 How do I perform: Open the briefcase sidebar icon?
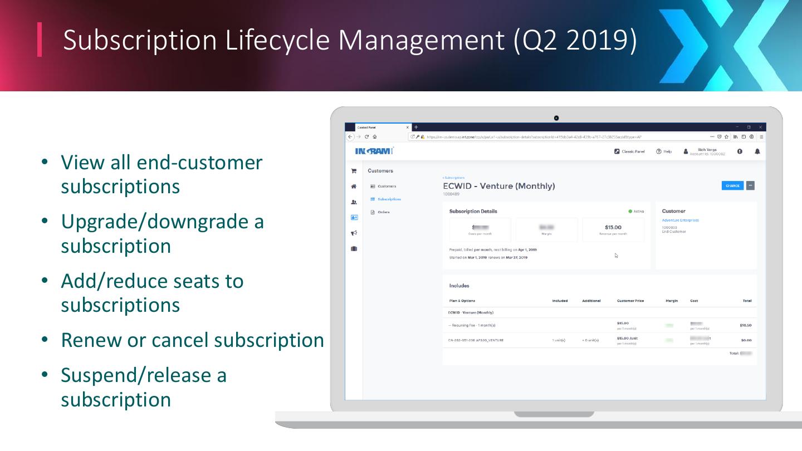(x=354, y=249)
